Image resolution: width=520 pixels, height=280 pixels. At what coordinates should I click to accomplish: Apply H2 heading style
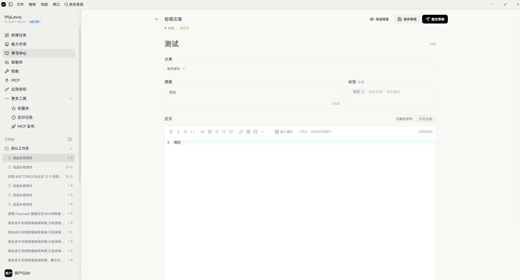[203, 132]
